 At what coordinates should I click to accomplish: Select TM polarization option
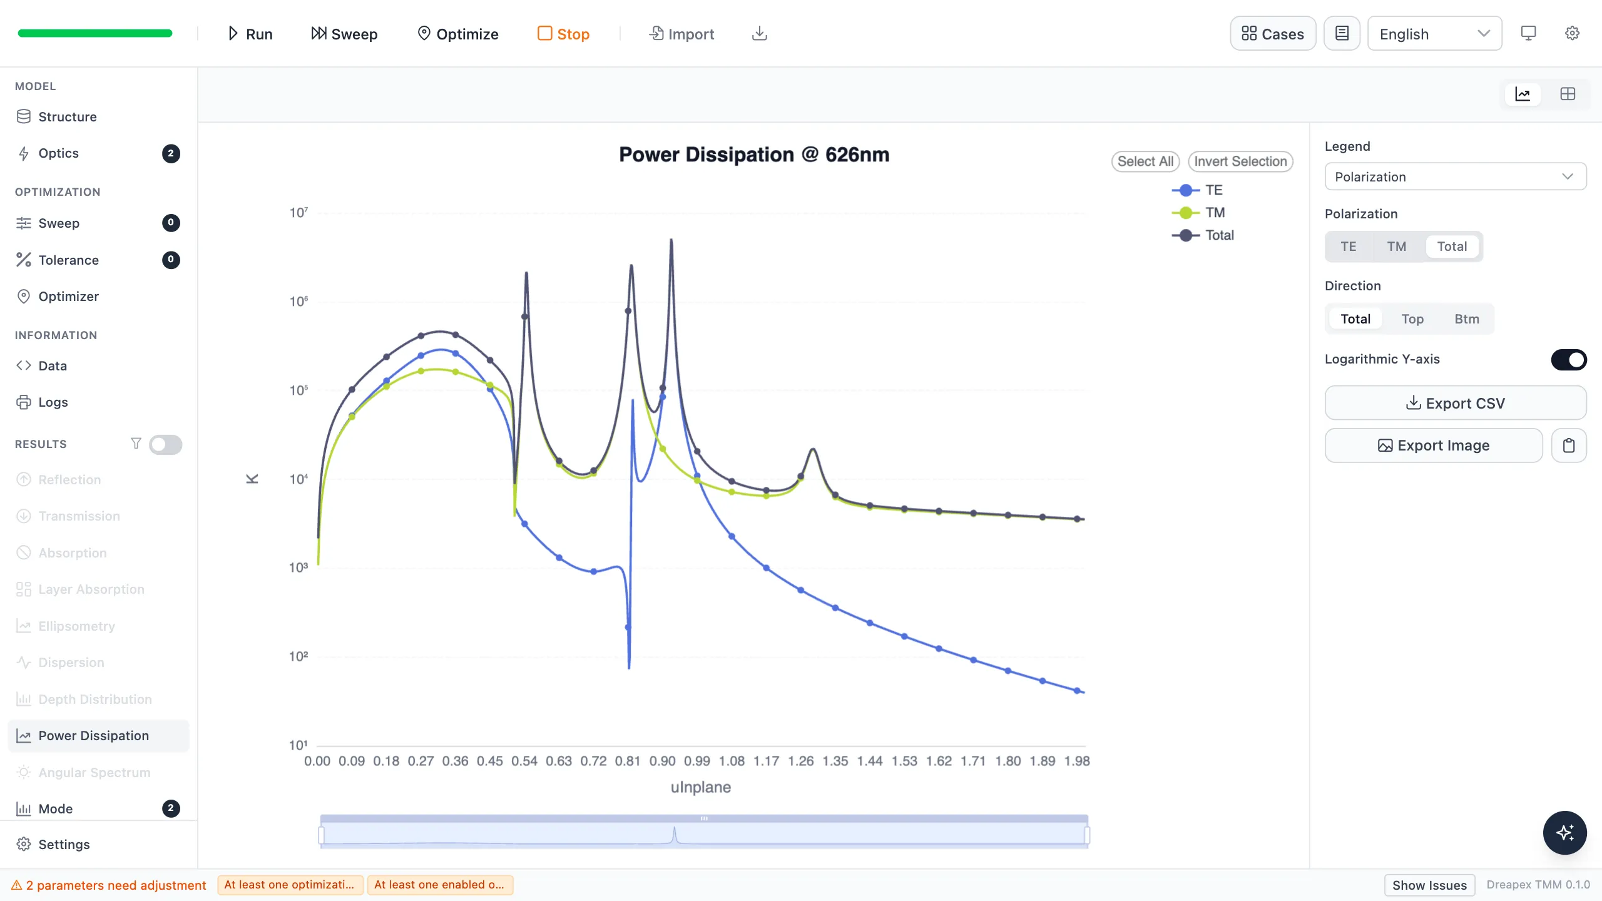pyautogui.click(x=1396, y=247)
